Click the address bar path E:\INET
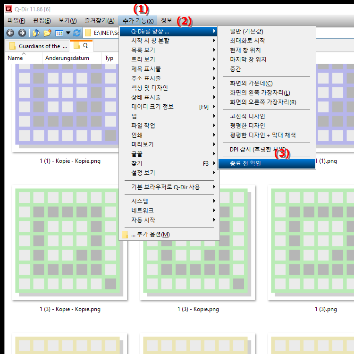354x354 pixels. point(106,33)
